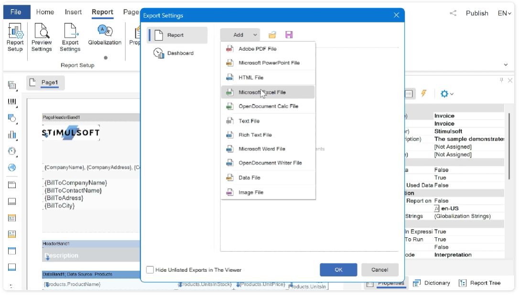Pin the properties panel
The height and width of the screenshot is (297, 519).
pyautogui.click(x=501, y=80)
